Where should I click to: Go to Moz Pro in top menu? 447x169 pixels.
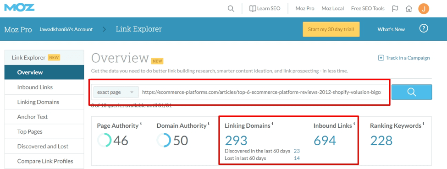click(x=305, y=9)
